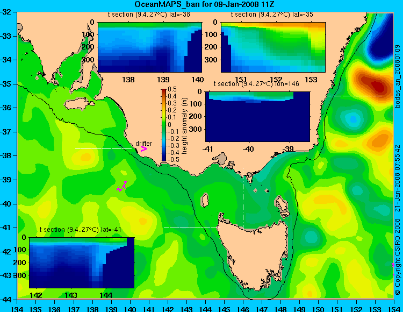Image resolution: width=403 pixels, height=312 pixels.
Task: Click the '-40' axis label under the lon=146 section
Action: click(x=248, y=148)
